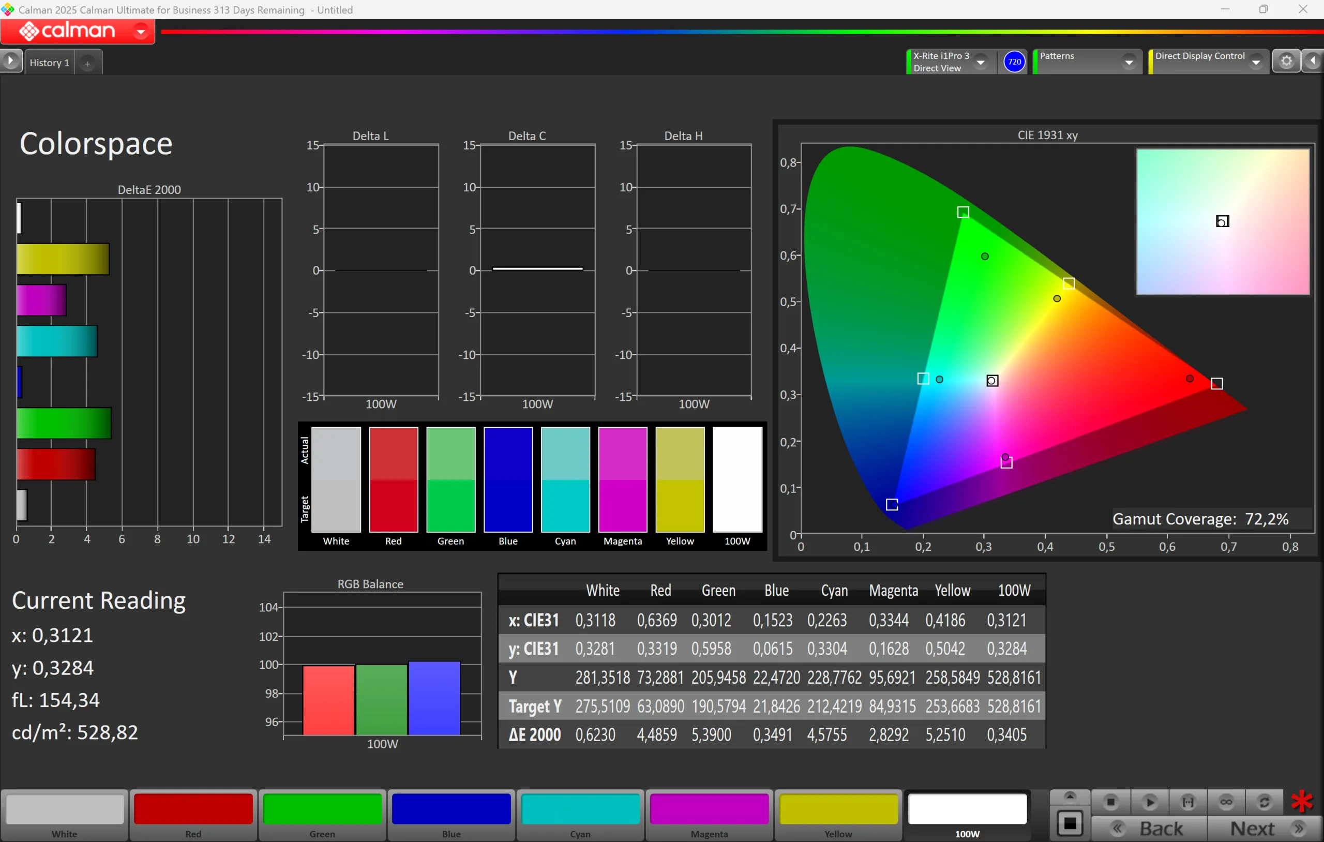The width and height of the screenshot is (1324, 842).
Task: Click the refresh loop icon
Action: (1264, 802)
